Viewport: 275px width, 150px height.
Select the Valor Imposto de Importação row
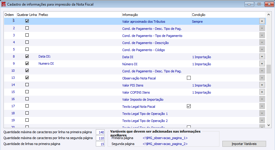click(x=143, y=100)
